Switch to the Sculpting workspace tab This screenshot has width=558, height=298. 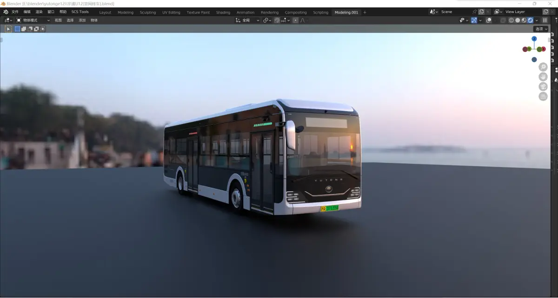tap(148, 13)
